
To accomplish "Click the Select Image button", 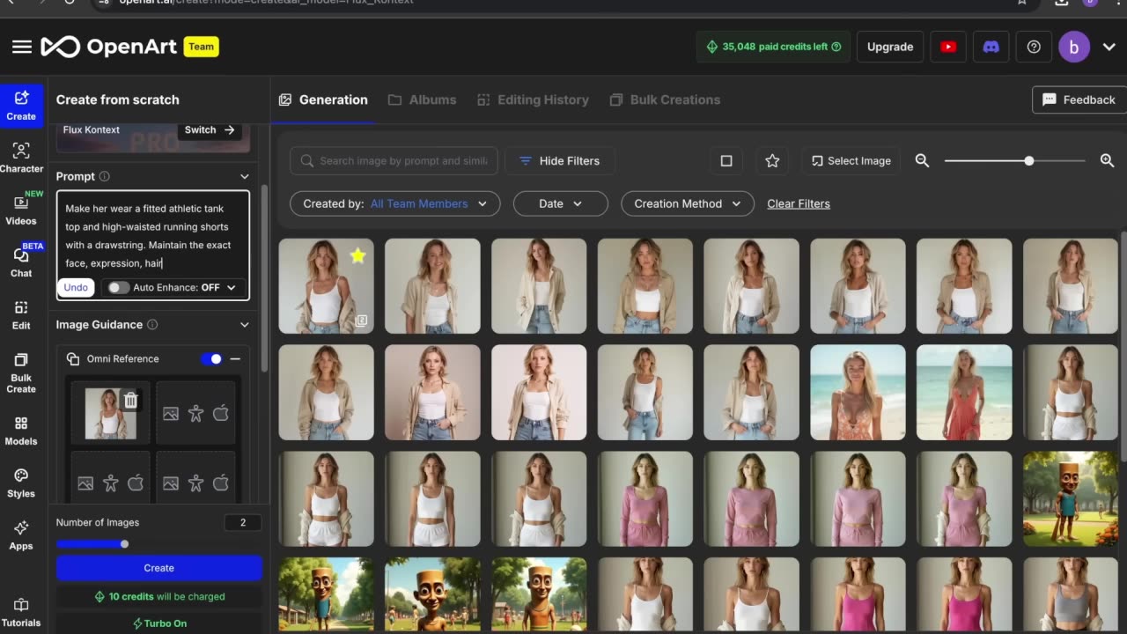I will click(x=851, y=160).
